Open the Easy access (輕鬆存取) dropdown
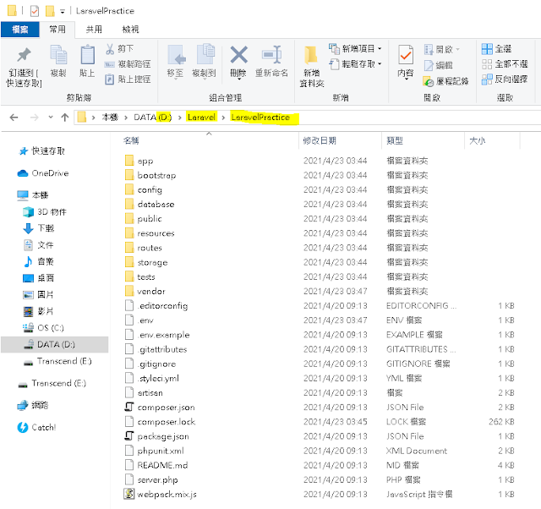This screenshot has height=509, width=541. click(x=355, y=64)
